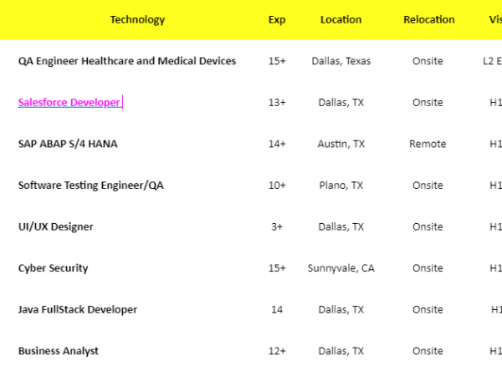This screenshot has height=376, width=502.
Task: Click the Austin, TX location cell
Action: coord(341,144)
